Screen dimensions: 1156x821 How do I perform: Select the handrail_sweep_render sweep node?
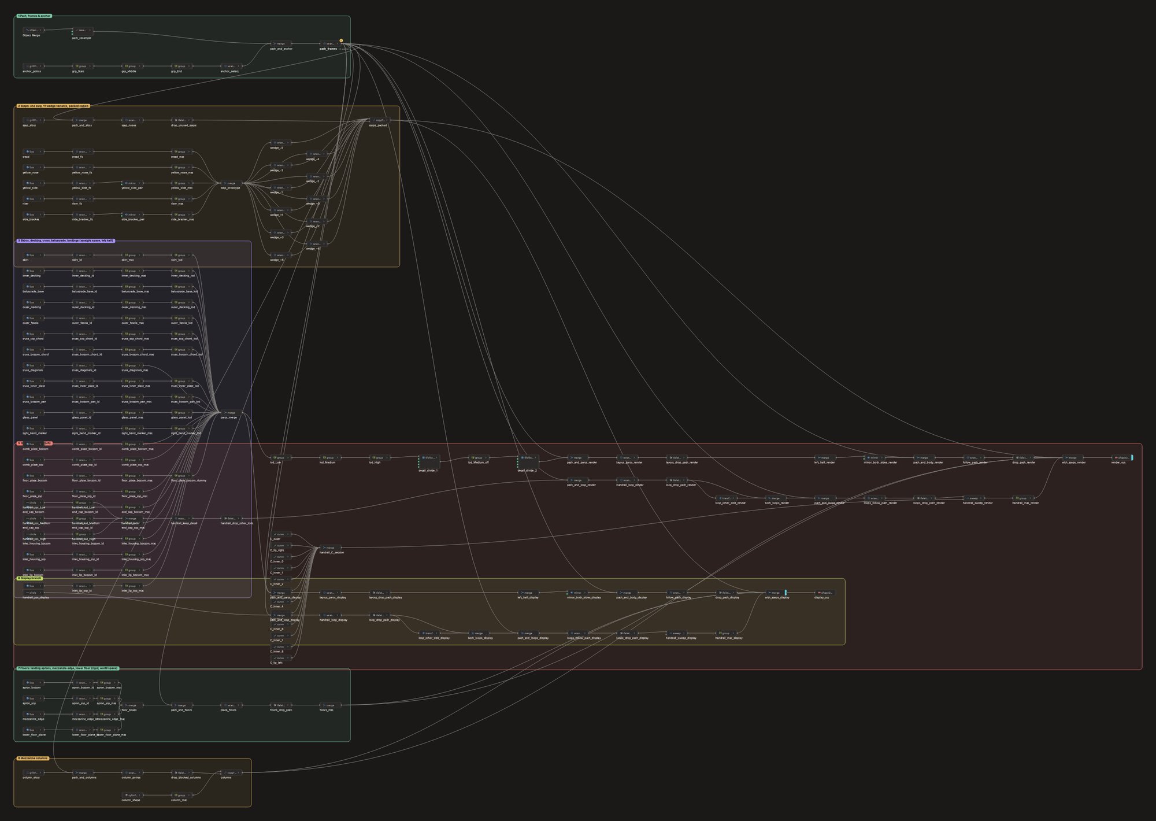[x=974, y=498]
